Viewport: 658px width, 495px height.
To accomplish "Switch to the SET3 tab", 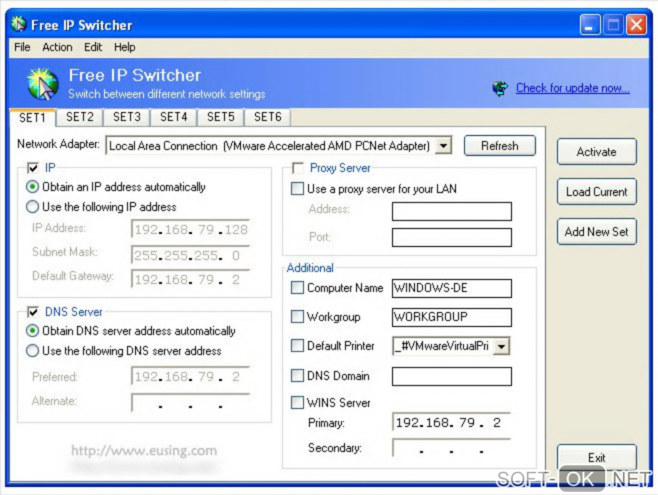I will (126, 117).
